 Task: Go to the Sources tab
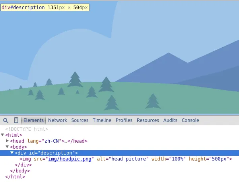click(x=80, y=120)
